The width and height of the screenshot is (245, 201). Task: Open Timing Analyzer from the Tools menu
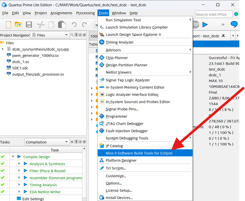[x=145, y=42]
